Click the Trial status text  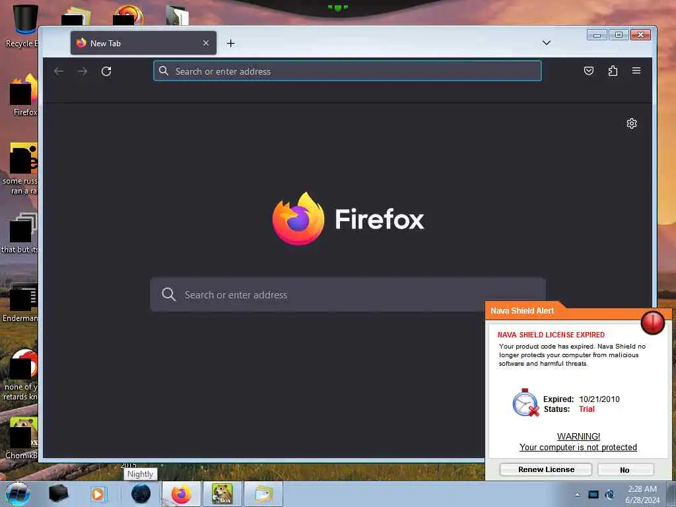click(x=586, y=409)
